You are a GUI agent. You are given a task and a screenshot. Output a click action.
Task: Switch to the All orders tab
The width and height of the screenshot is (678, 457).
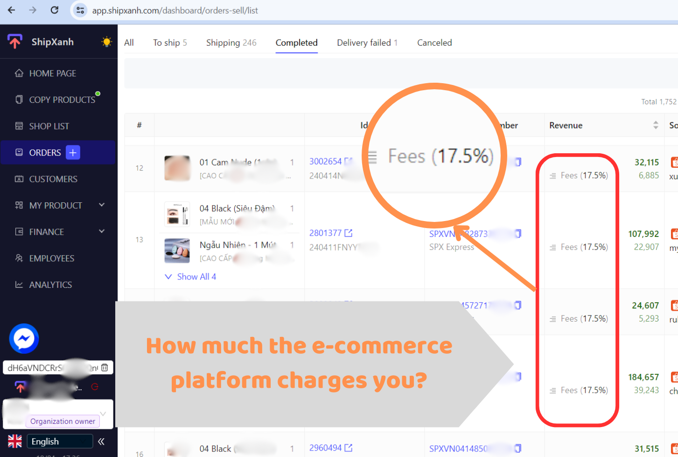pos(129,42)
